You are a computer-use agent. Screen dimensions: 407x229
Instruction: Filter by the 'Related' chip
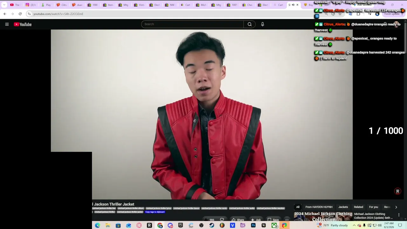tap(358, 207)
